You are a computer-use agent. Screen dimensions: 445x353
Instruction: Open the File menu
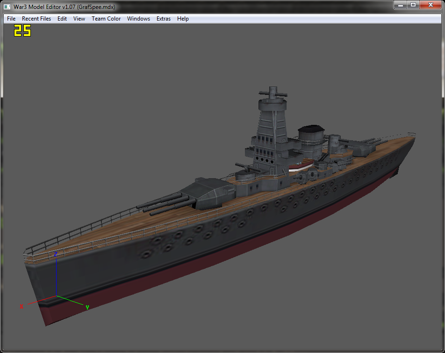click(11, 19)
